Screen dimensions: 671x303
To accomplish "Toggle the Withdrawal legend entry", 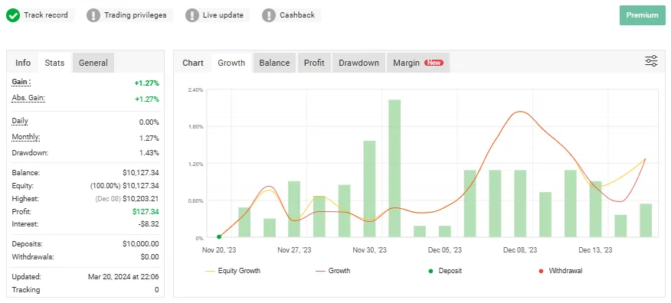I will coord(561,271).
